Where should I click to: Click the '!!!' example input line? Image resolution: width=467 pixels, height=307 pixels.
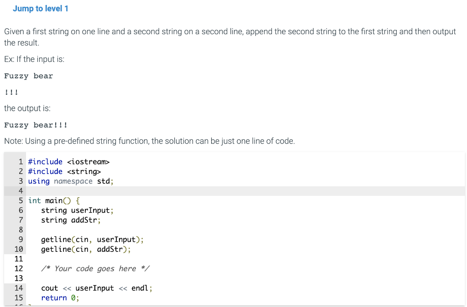coord(11,92)
